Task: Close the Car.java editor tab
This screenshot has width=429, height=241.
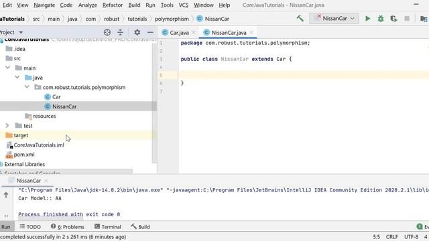Action: coord(194,33)
